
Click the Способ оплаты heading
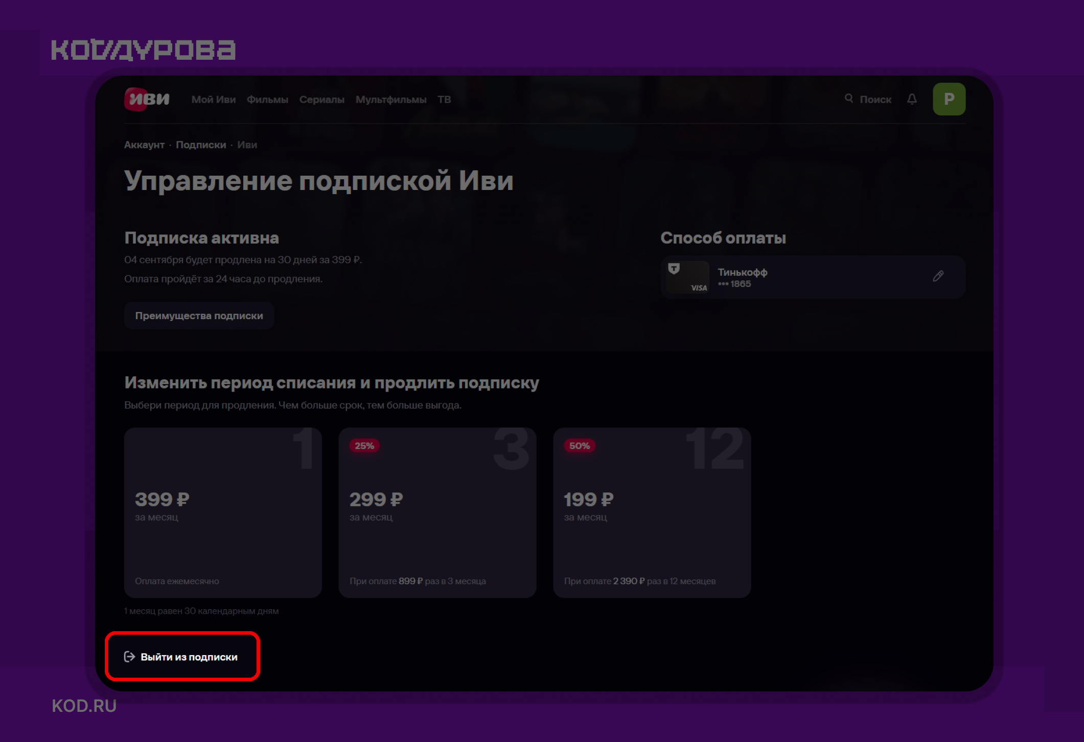[x=723, y=238]
